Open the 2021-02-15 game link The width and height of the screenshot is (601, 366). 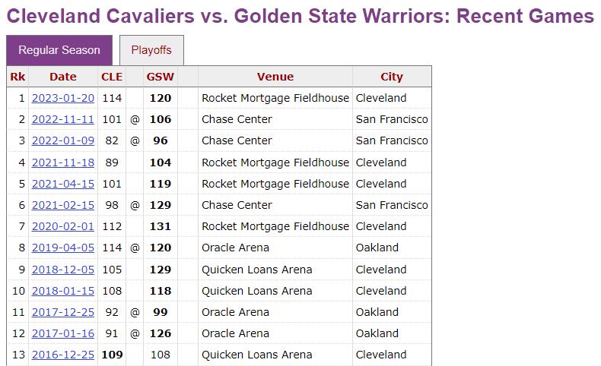click(x=63, y=205)
